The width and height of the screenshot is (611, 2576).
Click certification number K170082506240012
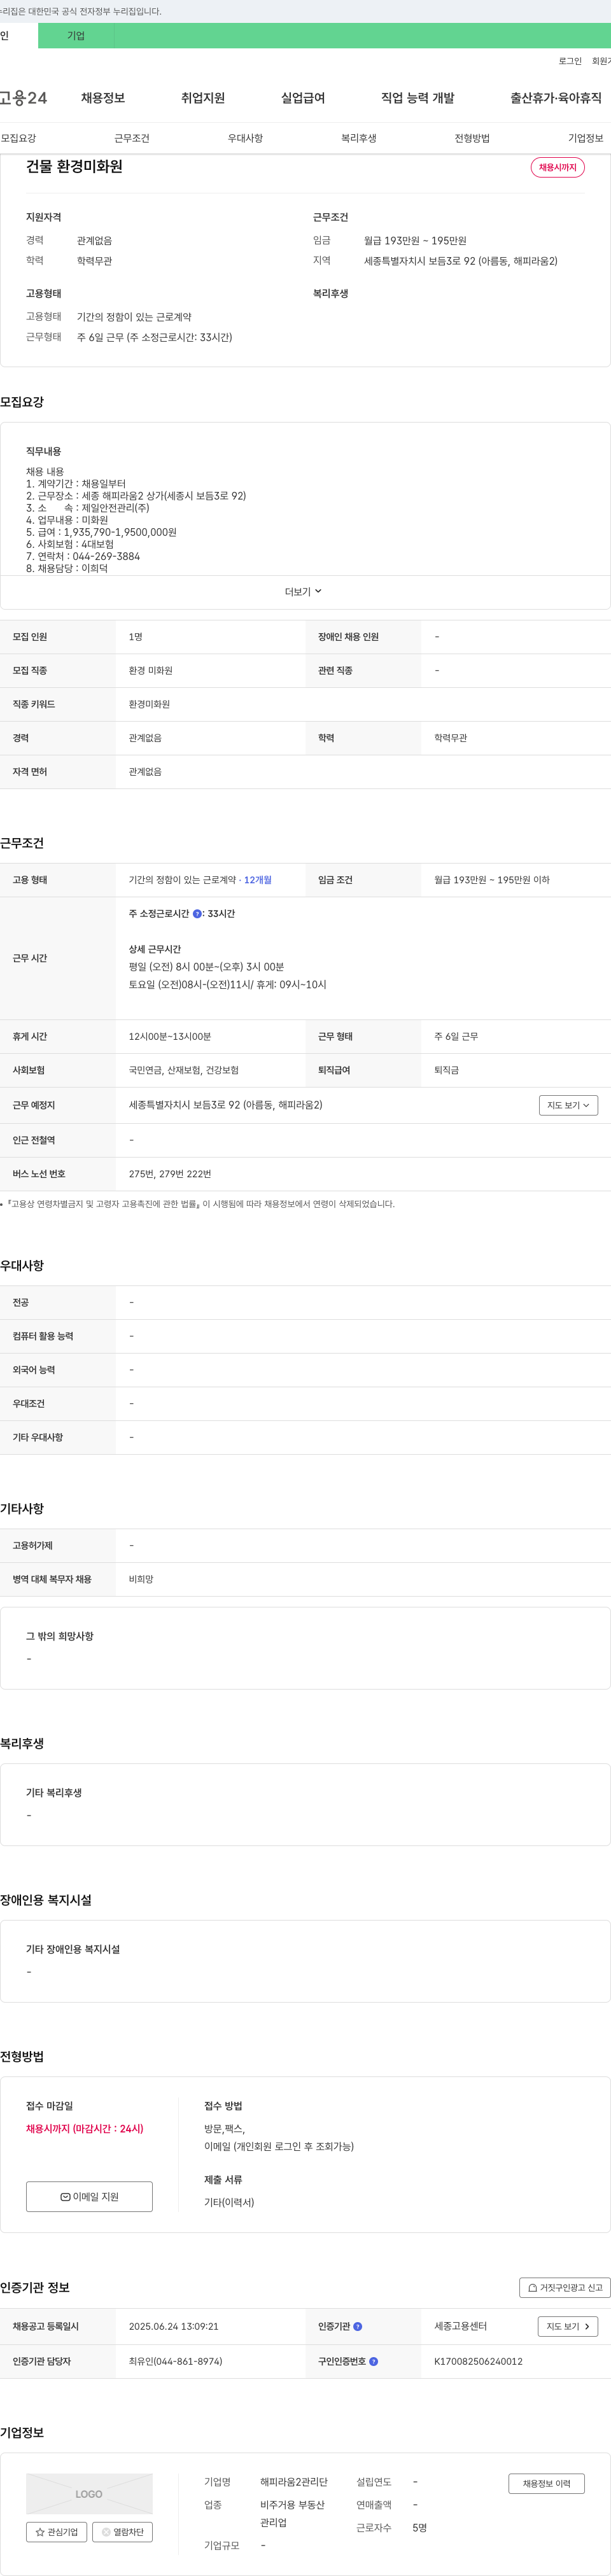[x=479, y=2362]
